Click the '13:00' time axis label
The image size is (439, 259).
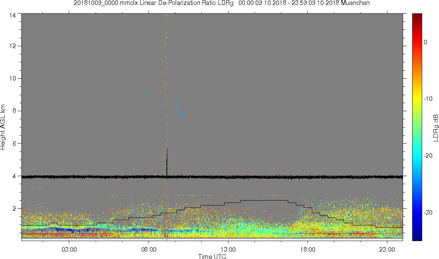pos(228,249)
